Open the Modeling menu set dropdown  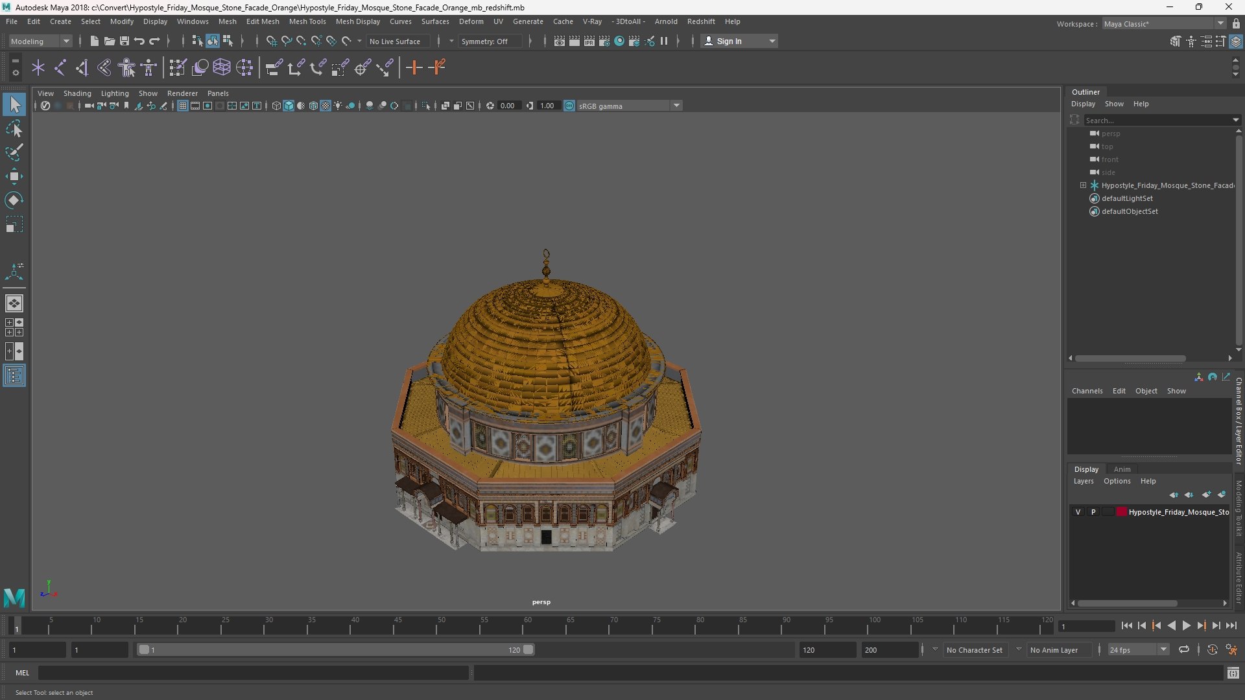pos(40,41)
